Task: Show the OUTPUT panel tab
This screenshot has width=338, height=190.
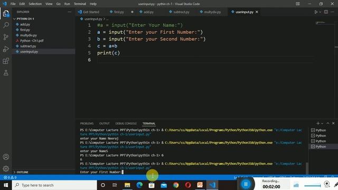Action: 105,123
